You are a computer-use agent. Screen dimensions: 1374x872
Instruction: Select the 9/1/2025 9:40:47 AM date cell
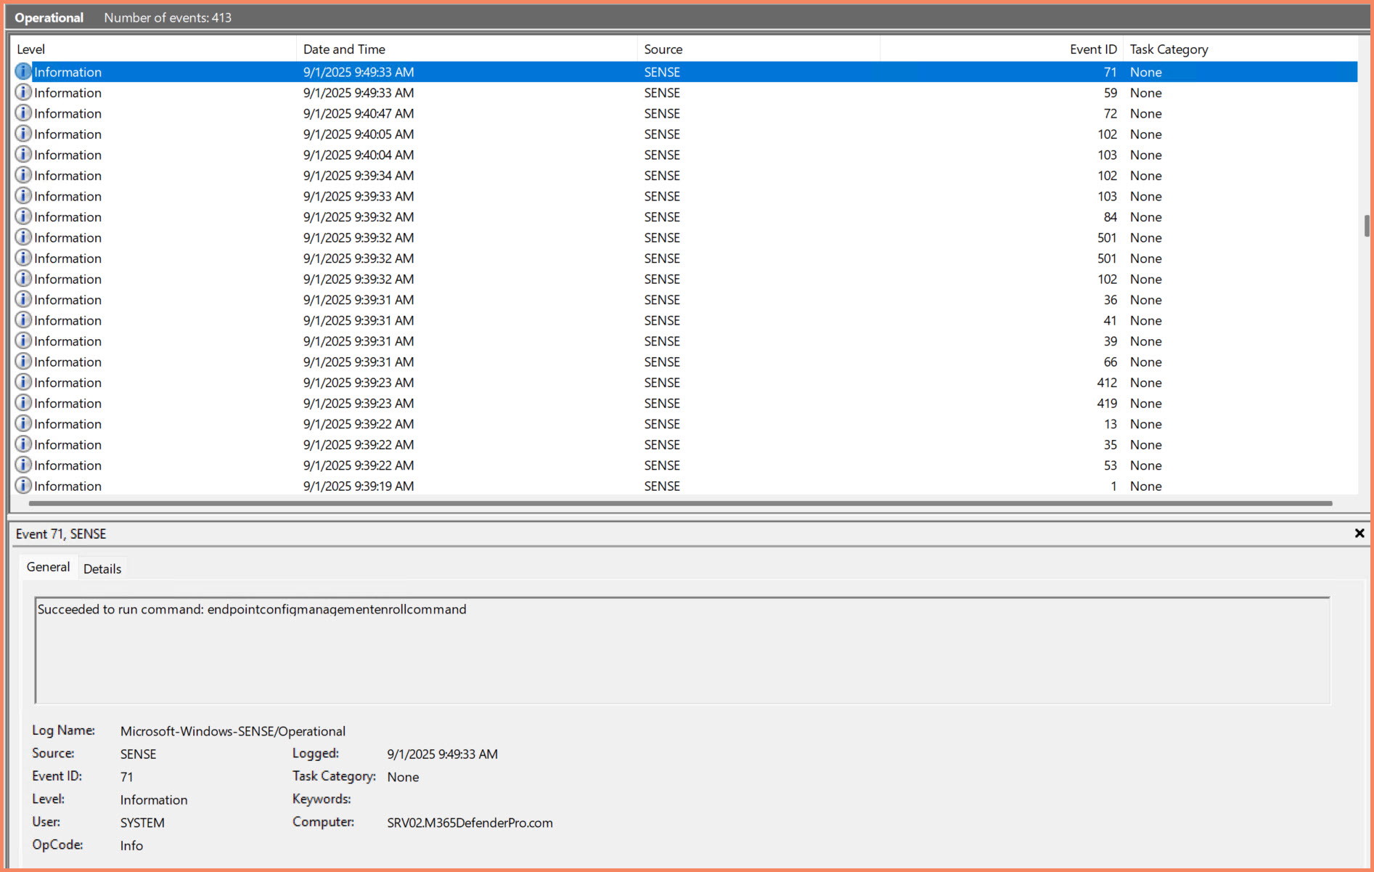[359, 113]
